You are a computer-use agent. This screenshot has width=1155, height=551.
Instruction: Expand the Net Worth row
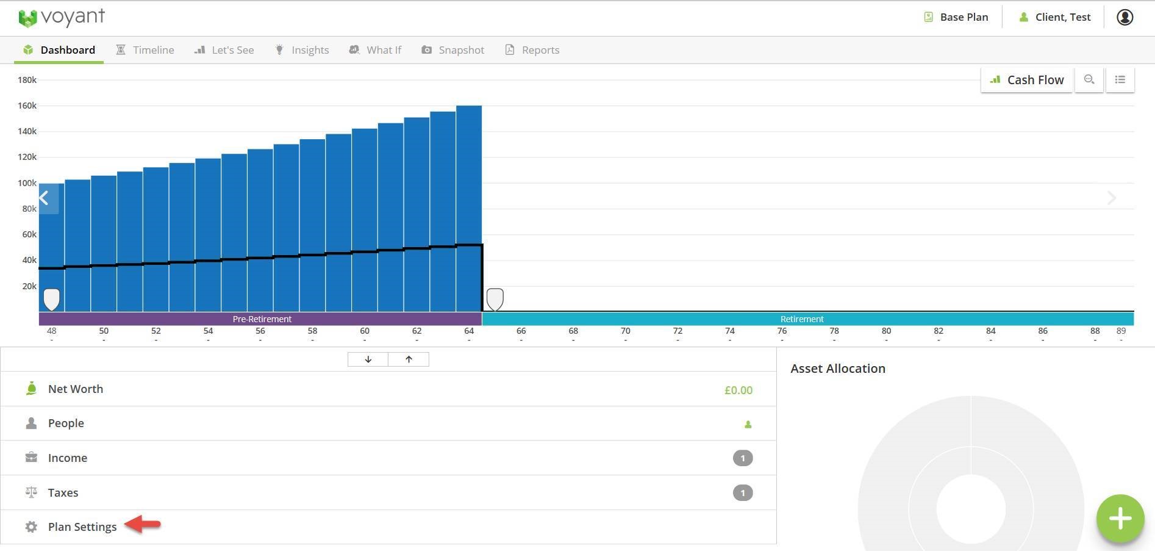[x=388, y=389]
